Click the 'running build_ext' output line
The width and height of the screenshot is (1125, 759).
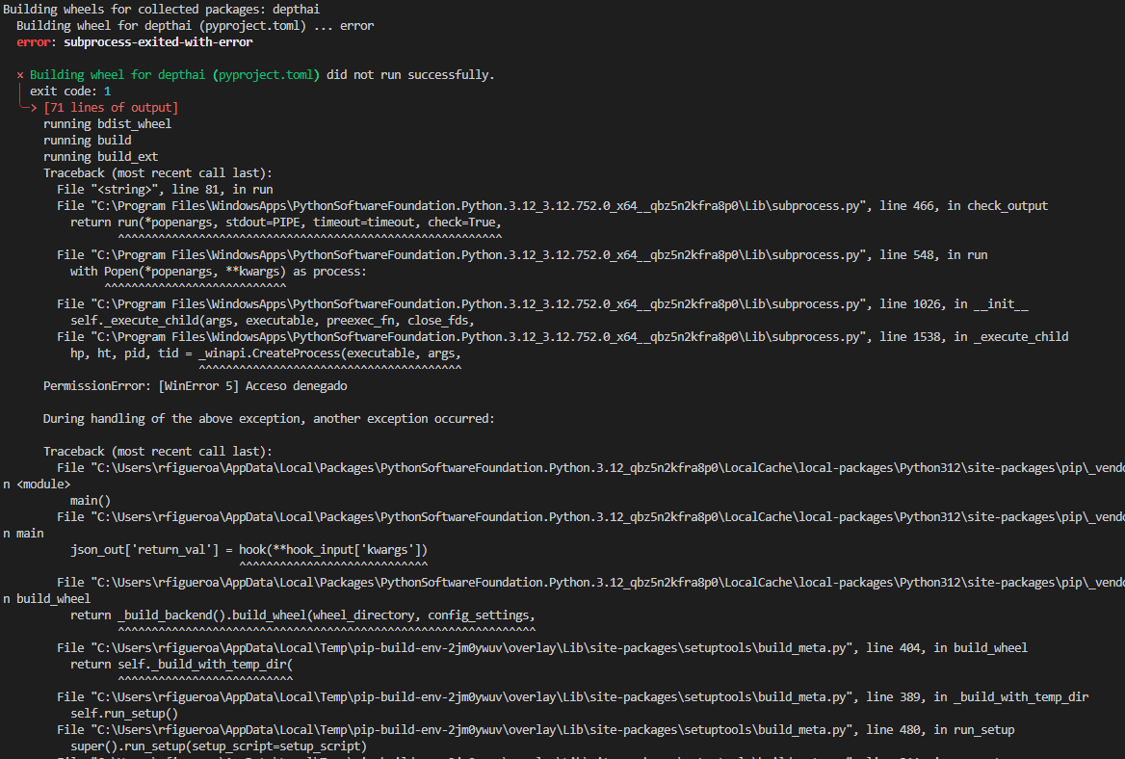(x=100, y=157)
